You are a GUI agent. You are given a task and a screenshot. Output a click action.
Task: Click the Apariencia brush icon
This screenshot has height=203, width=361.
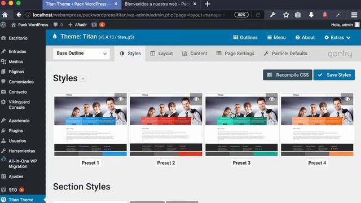3,120
